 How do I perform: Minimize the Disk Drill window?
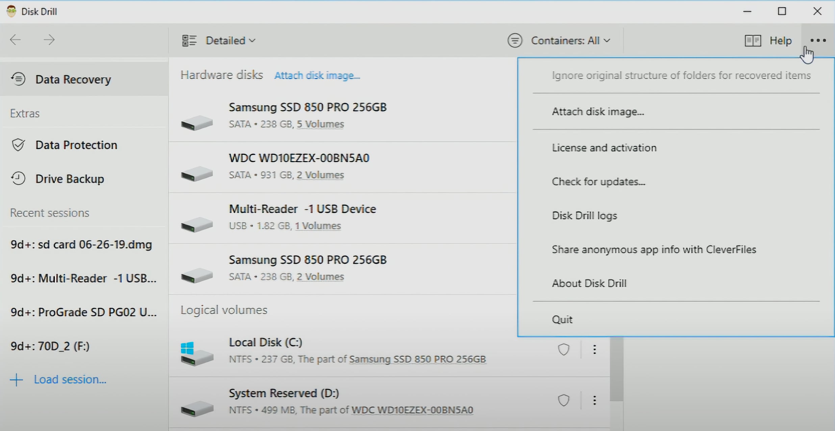(747, 11)
